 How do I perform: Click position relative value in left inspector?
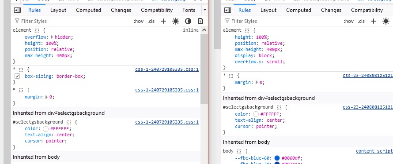click(62, 49)
